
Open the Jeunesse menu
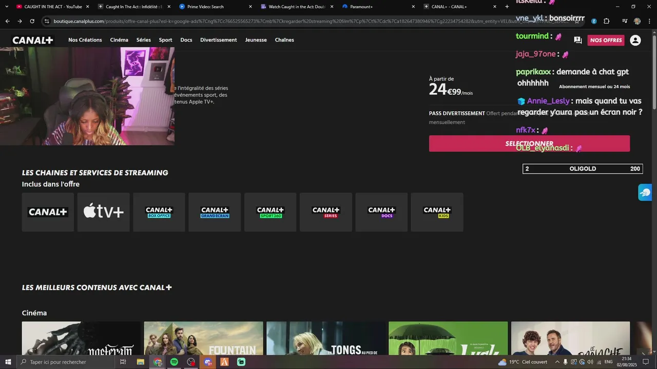click(x=256, y=40)
